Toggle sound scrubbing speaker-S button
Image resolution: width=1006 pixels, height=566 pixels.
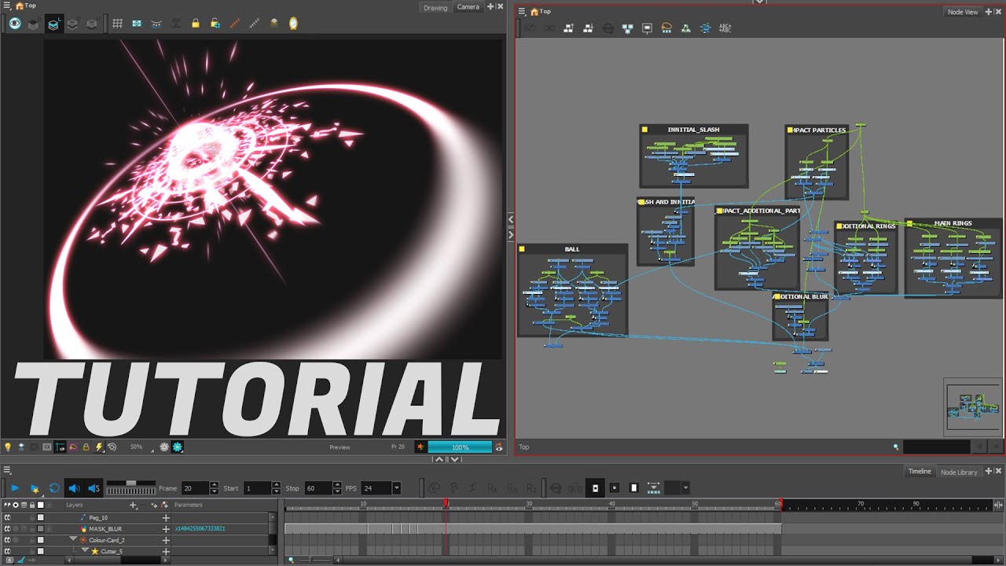[94, 488]
